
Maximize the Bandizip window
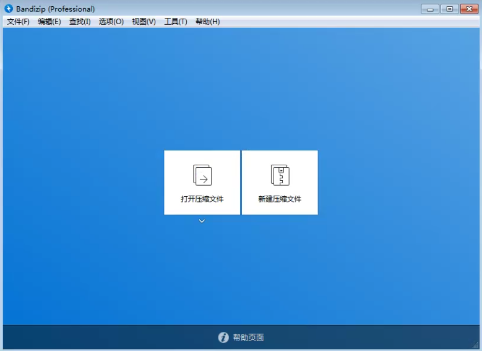point(449,9)
